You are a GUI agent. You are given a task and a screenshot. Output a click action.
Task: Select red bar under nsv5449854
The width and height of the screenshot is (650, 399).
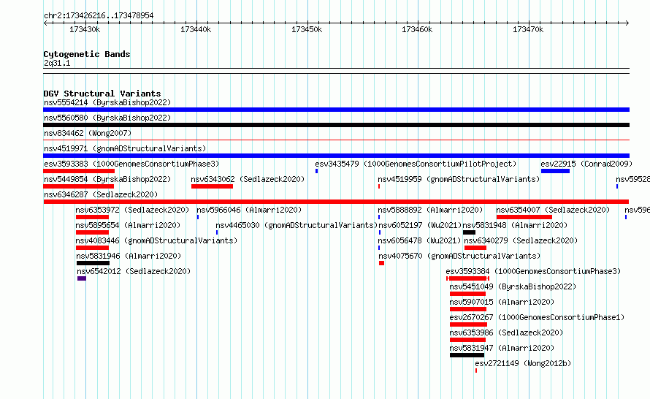pyautogui.click(x=78, y=186)
